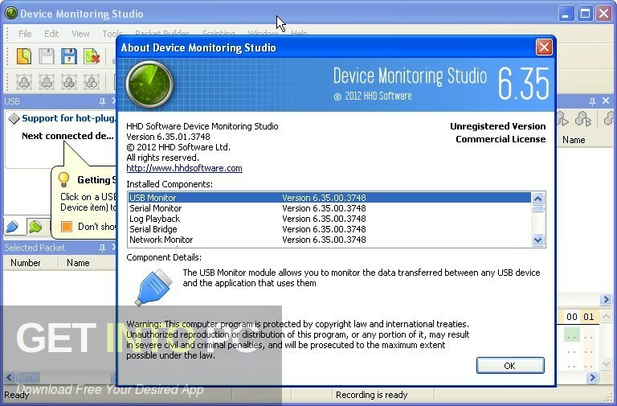Click the app icon in main title bar
This screenshot has width=617, height=406.
pos(11,14)
